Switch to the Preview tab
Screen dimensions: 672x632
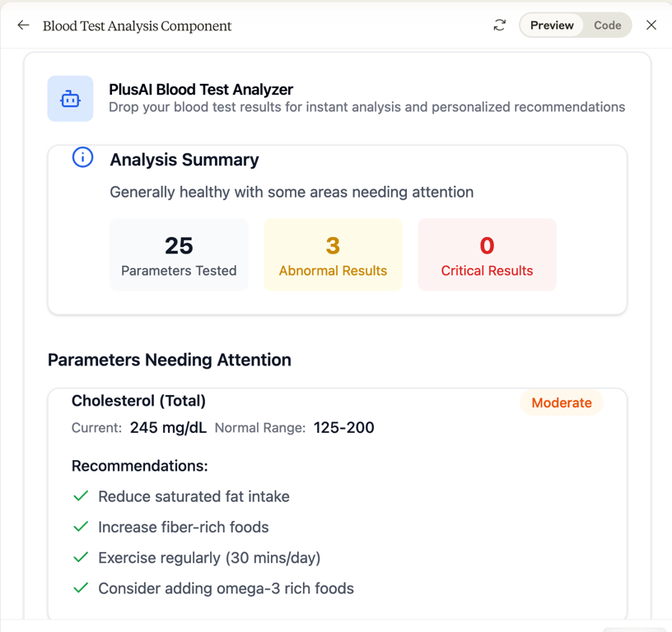click(x=551, y=26)
